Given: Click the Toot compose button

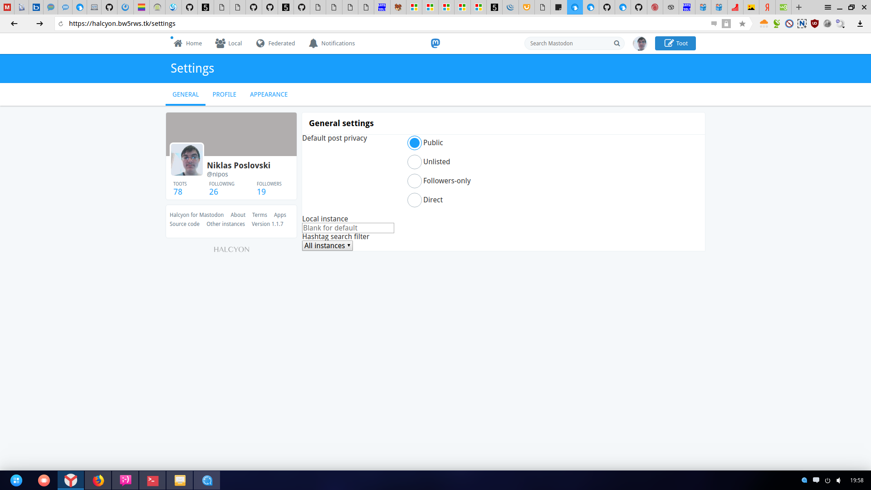Looking at the screenshot, I should (x=675, y=43).
